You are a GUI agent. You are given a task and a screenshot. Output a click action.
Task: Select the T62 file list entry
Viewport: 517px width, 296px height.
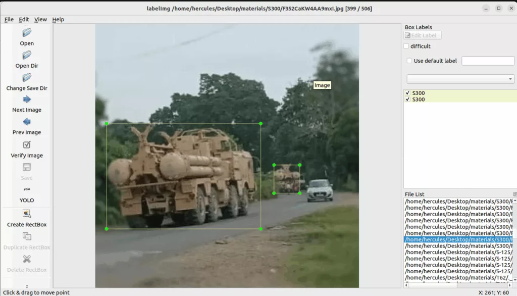point(458,277)
